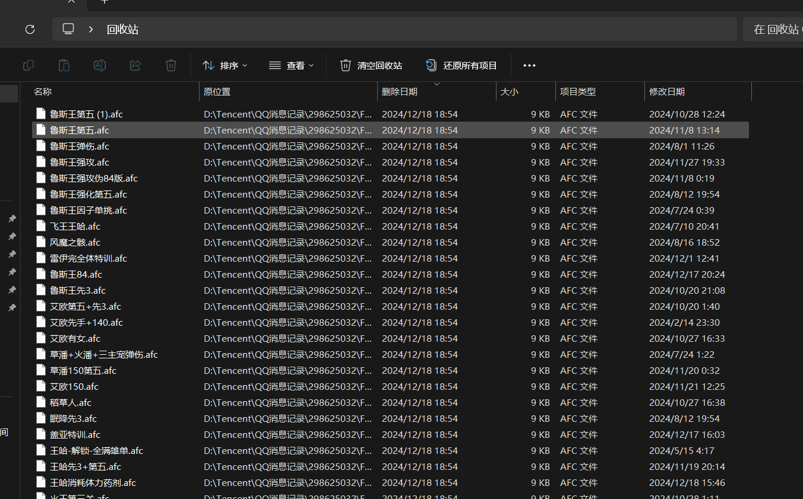The width and height of the screenshot is (803, 499).
Task: Select the file icon of 眠降先3.afc
Action: click(41, 418)
